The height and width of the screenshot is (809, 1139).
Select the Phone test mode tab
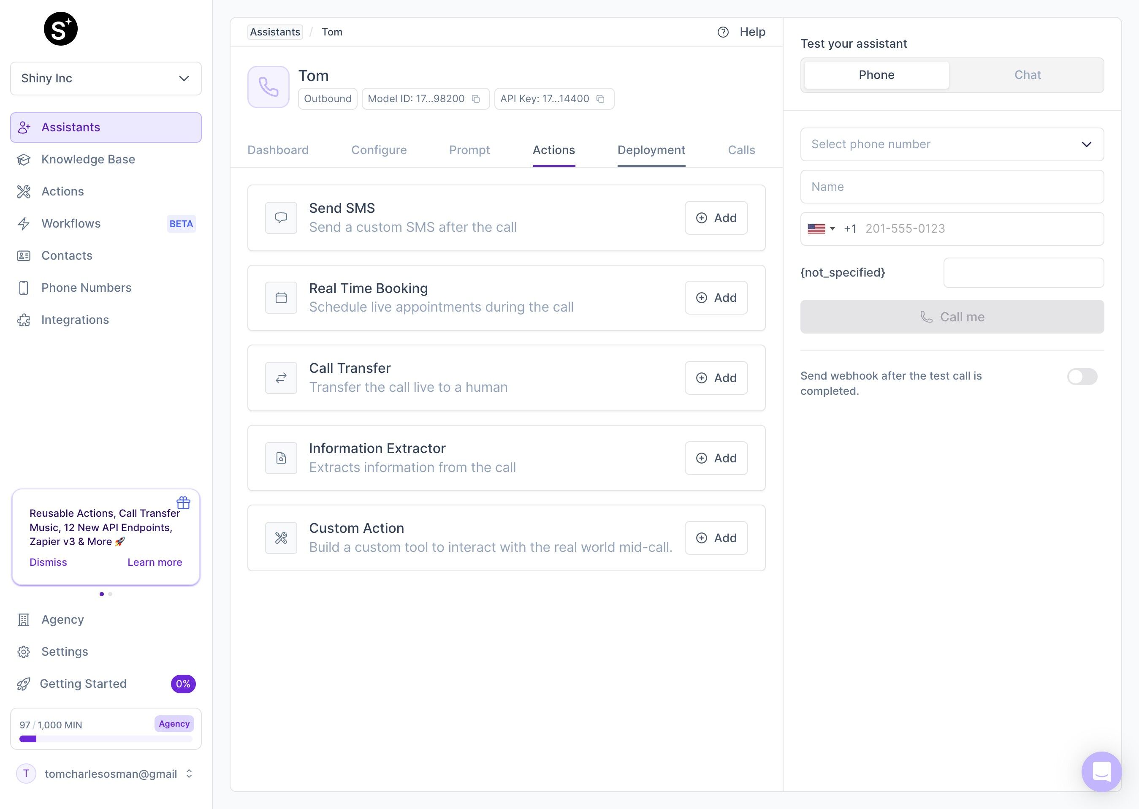[x=876, y=74]
